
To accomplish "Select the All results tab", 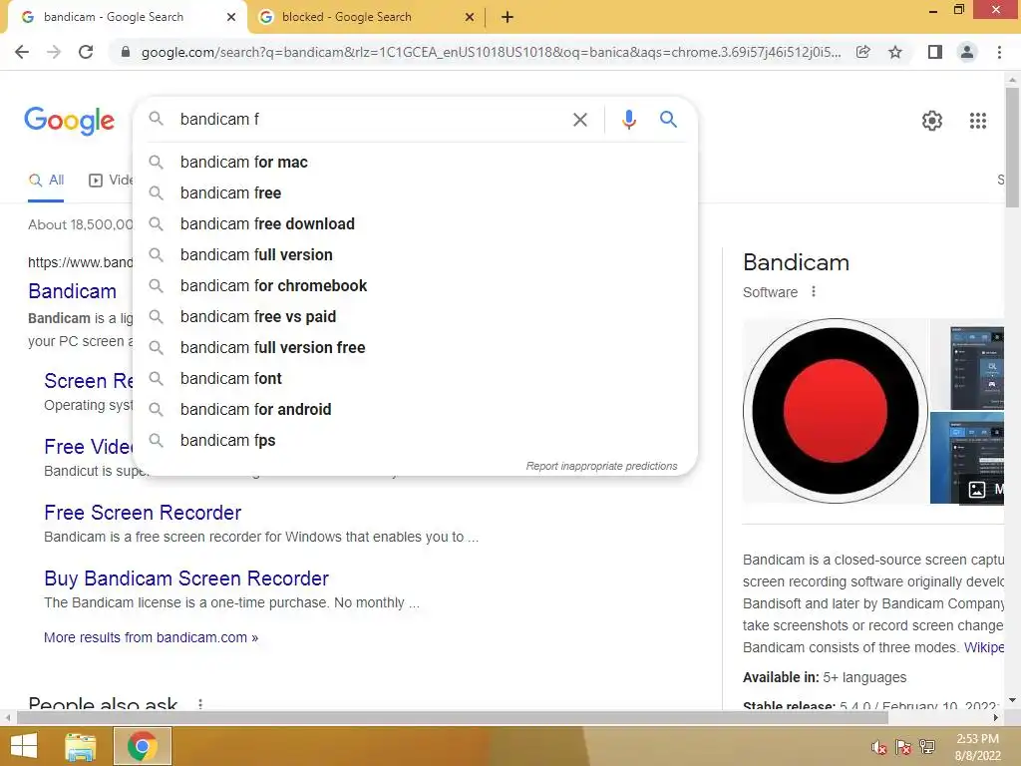I will point(46,181).
